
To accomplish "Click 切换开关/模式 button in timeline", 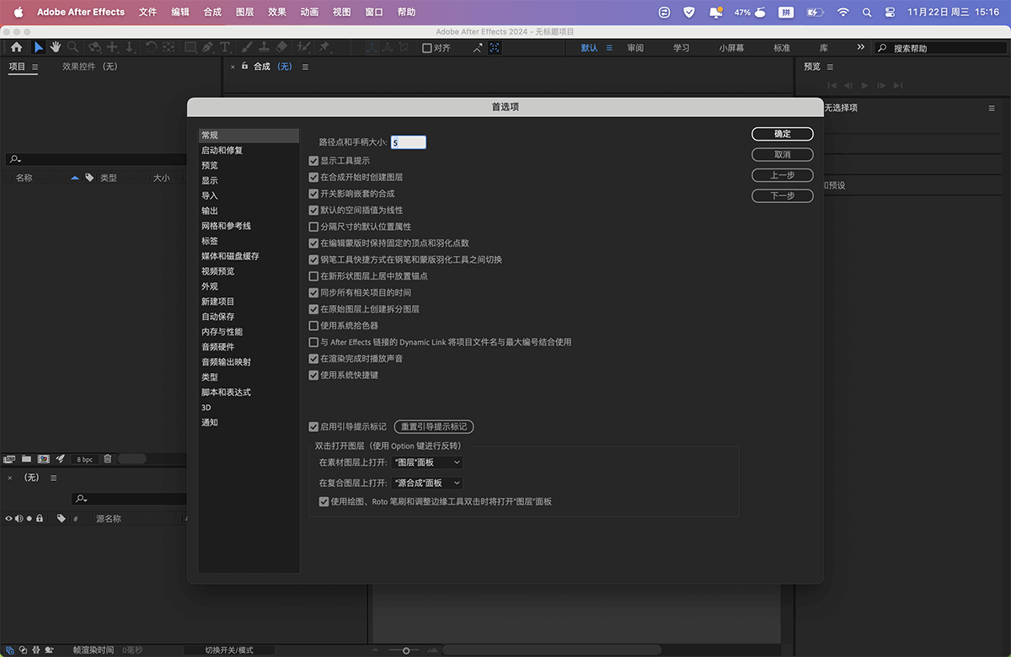I will coord(229,650).
